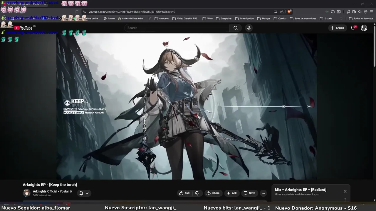376x211 pixels.
Task: Open the Mangas bookmarks folder
Action: coord(263,18)
